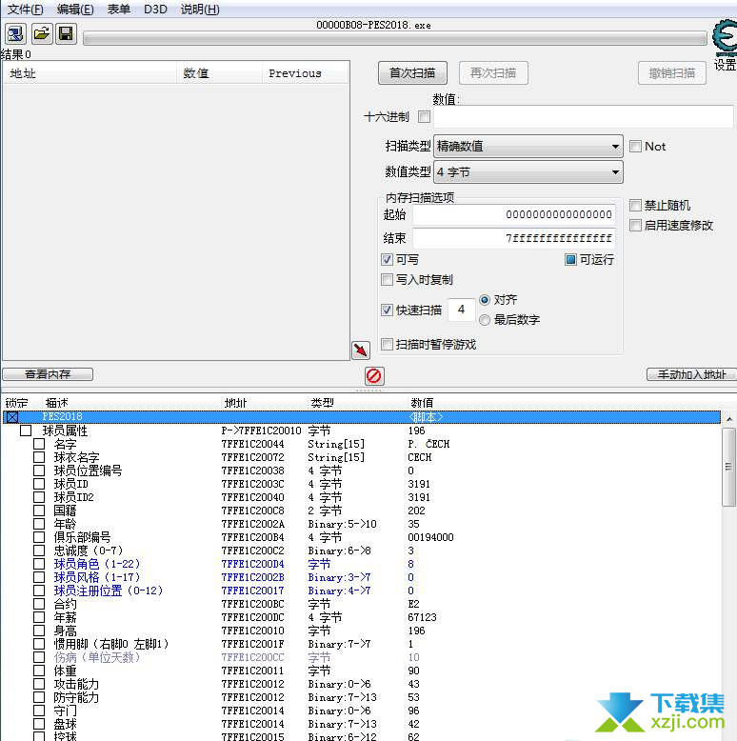
Task: Open the 文件 menu
Action: point(25,10)
